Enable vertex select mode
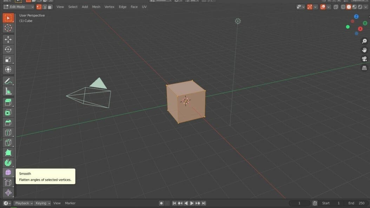This screenshot has height=208, width=370. [x=39, y=7]
